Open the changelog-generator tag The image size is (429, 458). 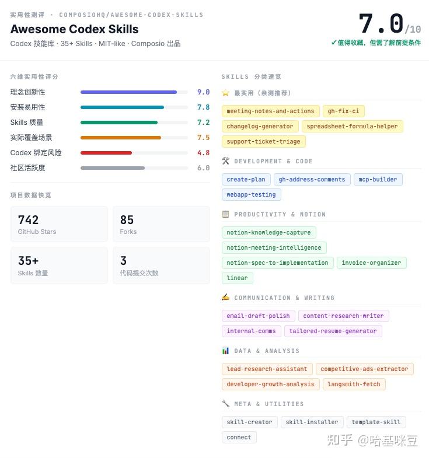tap(260, 126)
